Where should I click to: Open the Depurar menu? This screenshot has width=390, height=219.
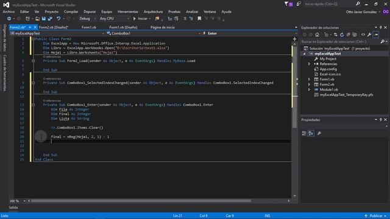click(90, 12)
